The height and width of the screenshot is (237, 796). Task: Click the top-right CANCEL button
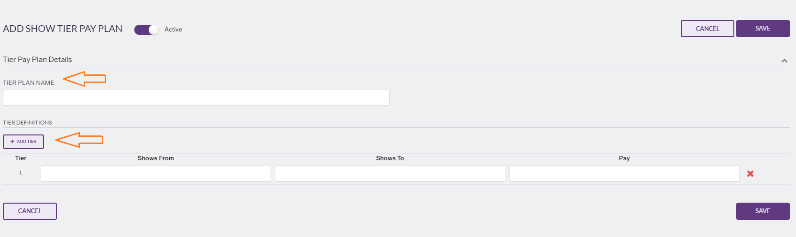pyautogui.click(x=707, y=29)
